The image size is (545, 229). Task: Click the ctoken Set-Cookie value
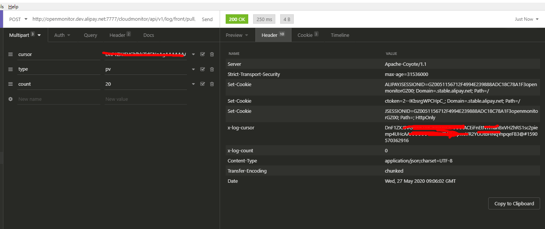pyautogui.click(x=452, y=101)
